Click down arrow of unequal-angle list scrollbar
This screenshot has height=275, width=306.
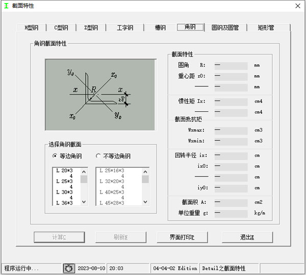coord(145,202)
